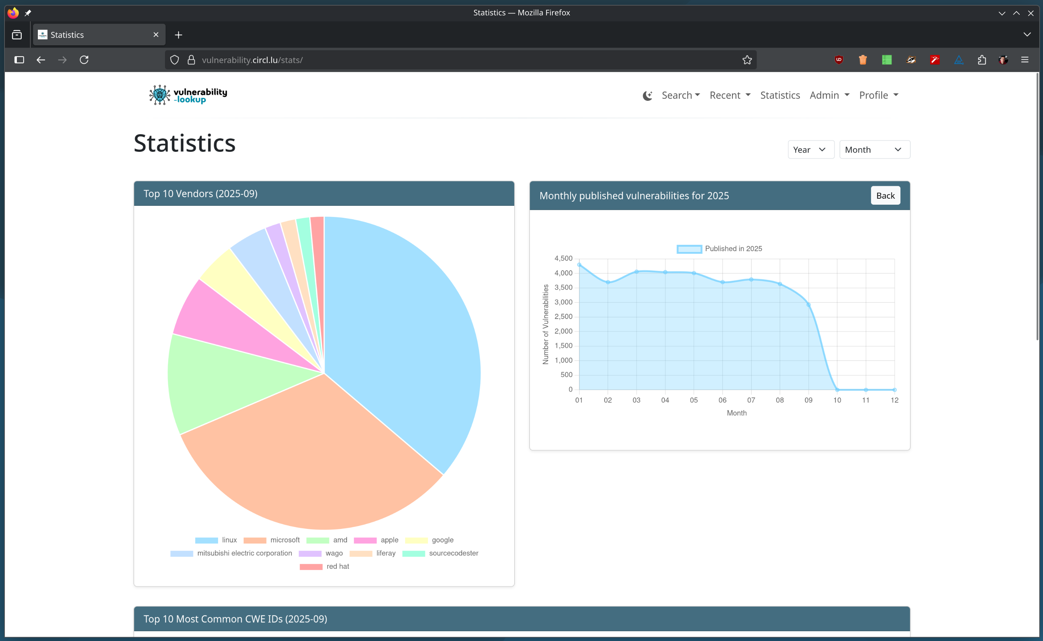1043x641 pixels.
Task: Pin indicator on the browser tab
Action: click(x=28, y=13)
